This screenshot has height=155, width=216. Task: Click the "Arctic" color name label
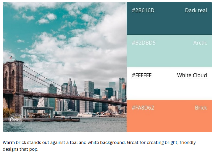click(200, 43)
